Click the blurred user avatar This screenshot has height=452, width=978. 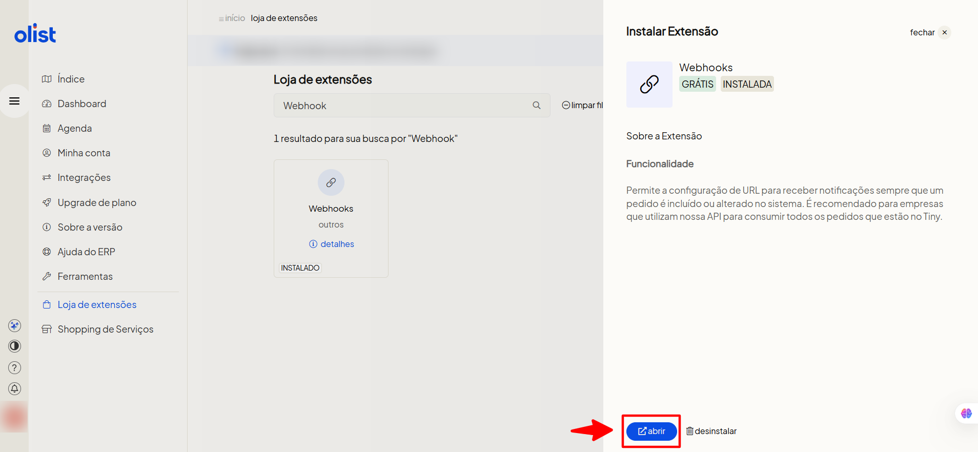[x=14, y=417]
